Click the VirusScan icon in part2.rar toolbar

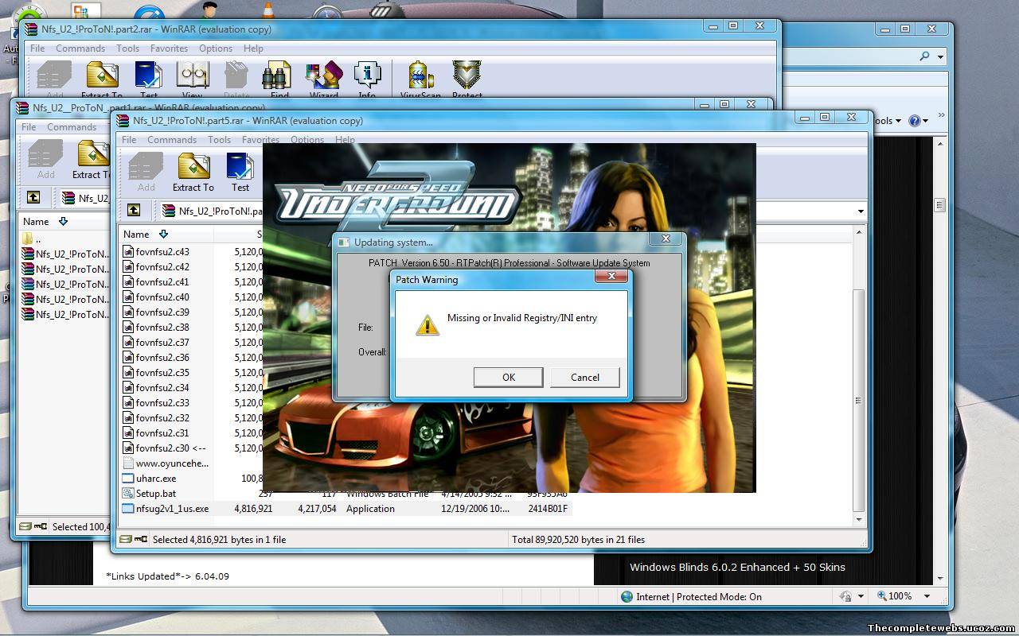420,79
